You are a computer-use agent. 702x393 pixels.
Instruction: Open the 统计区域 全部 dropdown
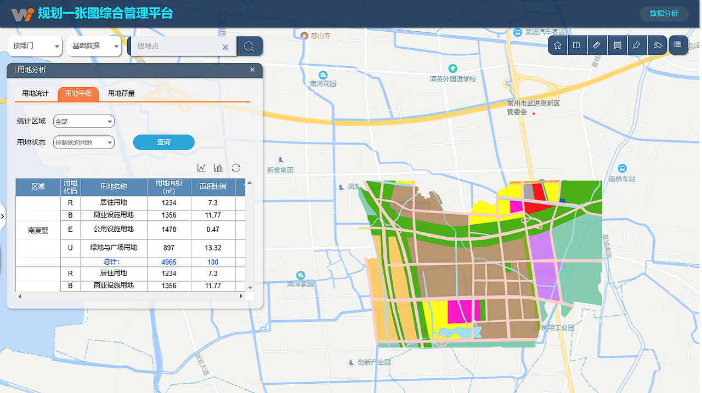coord(84,121)
